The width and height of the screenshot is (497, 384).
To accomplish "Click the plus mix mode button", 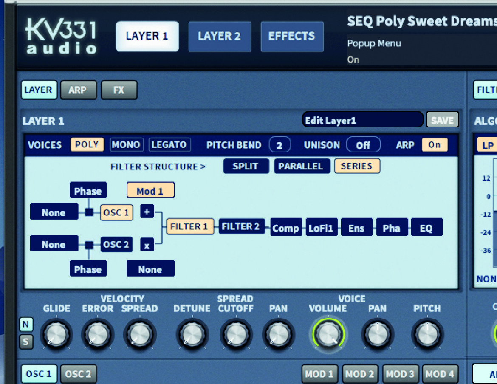I will pos(147,211).
